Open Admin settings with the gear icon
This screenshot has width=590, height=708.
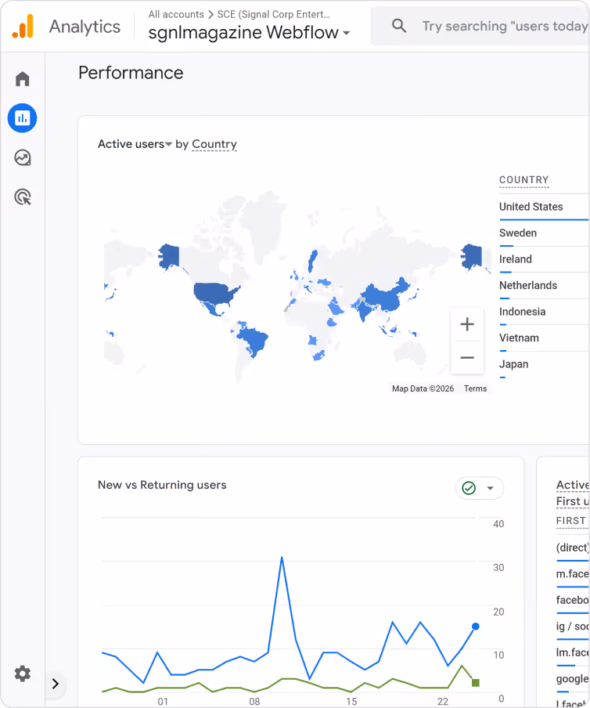tap(22, 674)
